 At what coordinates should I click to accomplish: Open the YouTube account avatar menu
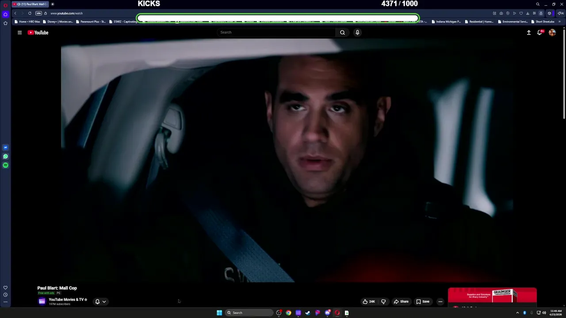552,32
